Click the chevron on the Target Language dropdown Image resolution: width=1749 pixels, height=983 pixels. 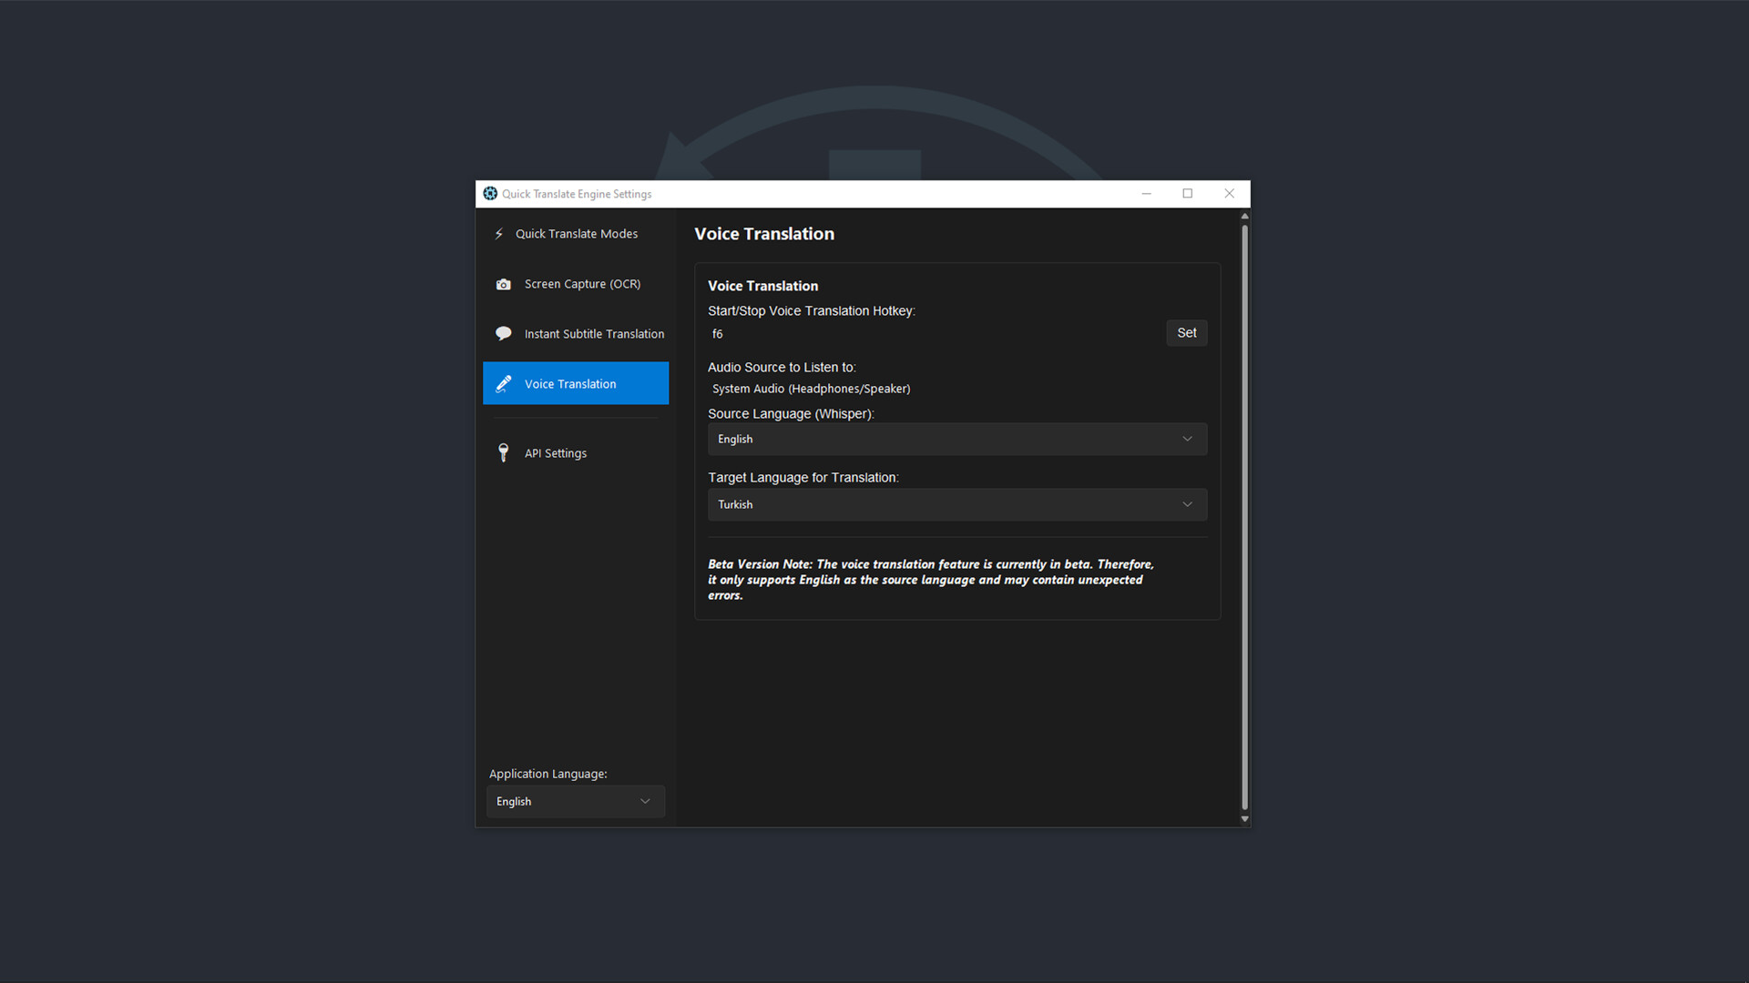(x=1187, y=504)
